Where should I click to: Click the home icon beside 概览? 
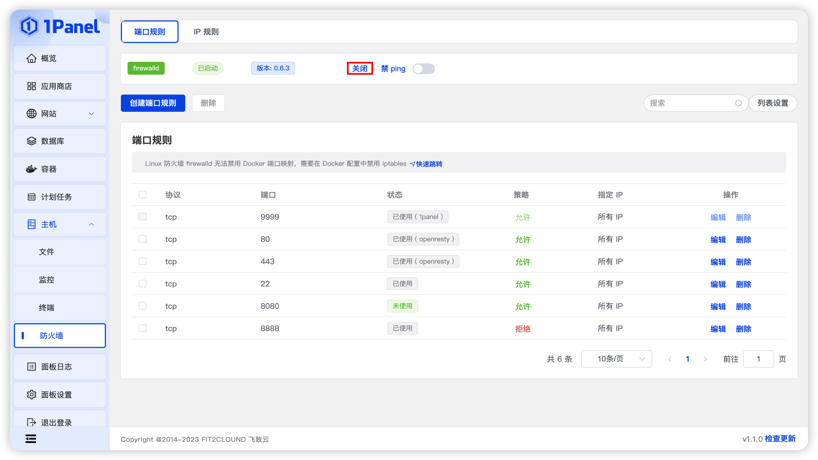[31, 59]
